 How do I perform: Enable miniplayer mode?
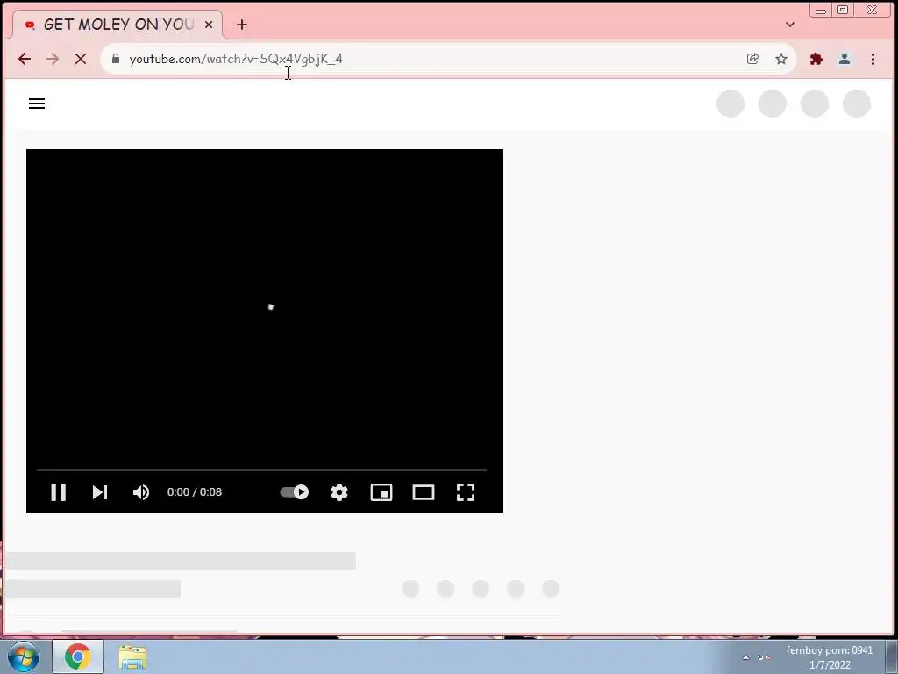(x=381, y=492)
